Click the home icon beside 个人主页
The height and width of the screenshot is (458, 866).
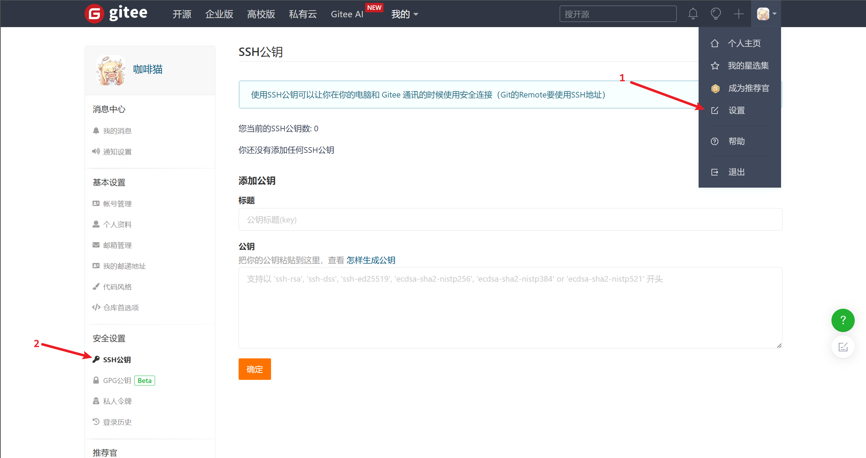[714, 43]
